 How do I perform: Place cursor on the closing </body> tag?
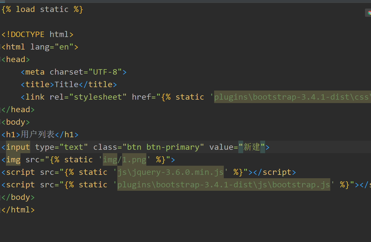pos(18,197)
